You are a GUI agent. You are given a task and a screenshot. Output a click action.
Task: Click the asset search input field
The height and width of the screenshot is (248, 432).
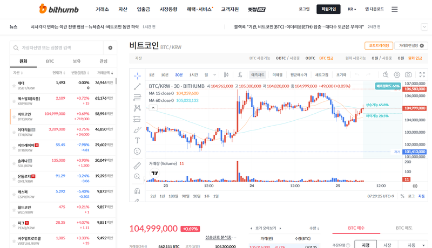coord(59,48)
